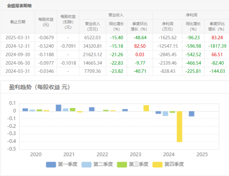
Task: Toggle the 第二季度 legend swatch
Action: pyautogui.click(x=86, y=165)
